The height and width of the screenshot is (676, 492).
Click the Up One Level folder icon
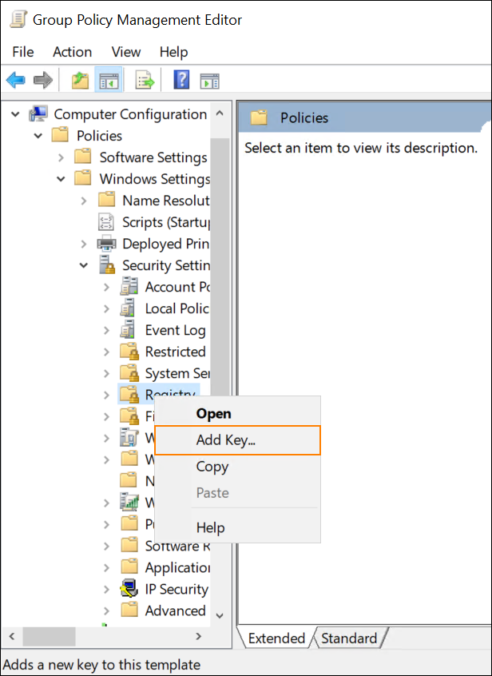(80, 80)
